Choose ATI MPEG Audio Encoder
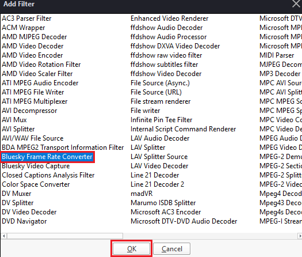Screen dimensions: 302x257 [40, 83]
